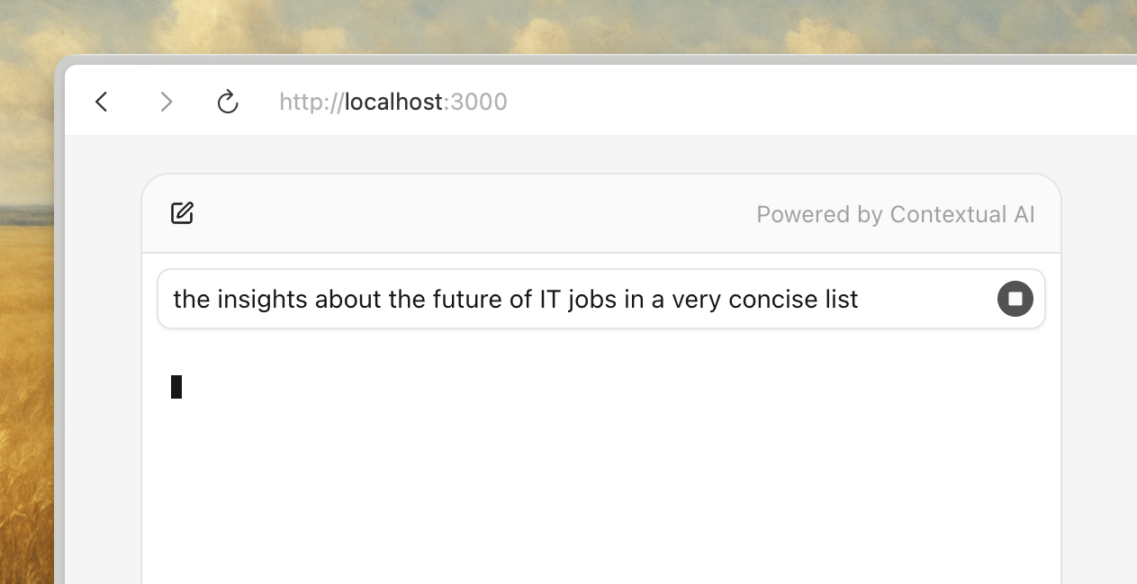The height and width of the screenshot is (584, 1137).
Task: Click the 'Powered by Contextual AI' label
Action: coord(895,214)
